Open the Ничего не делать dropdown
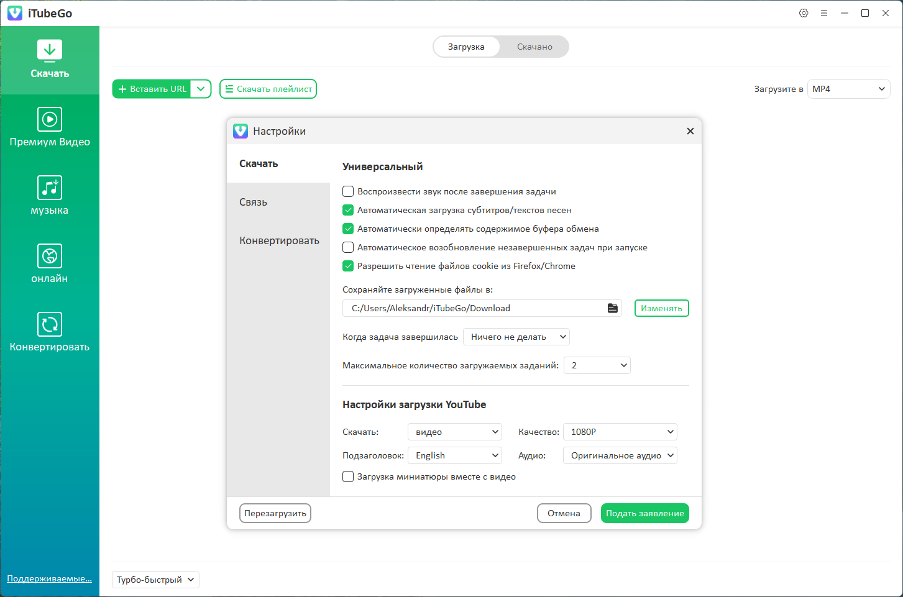 (x=516, y=337)
